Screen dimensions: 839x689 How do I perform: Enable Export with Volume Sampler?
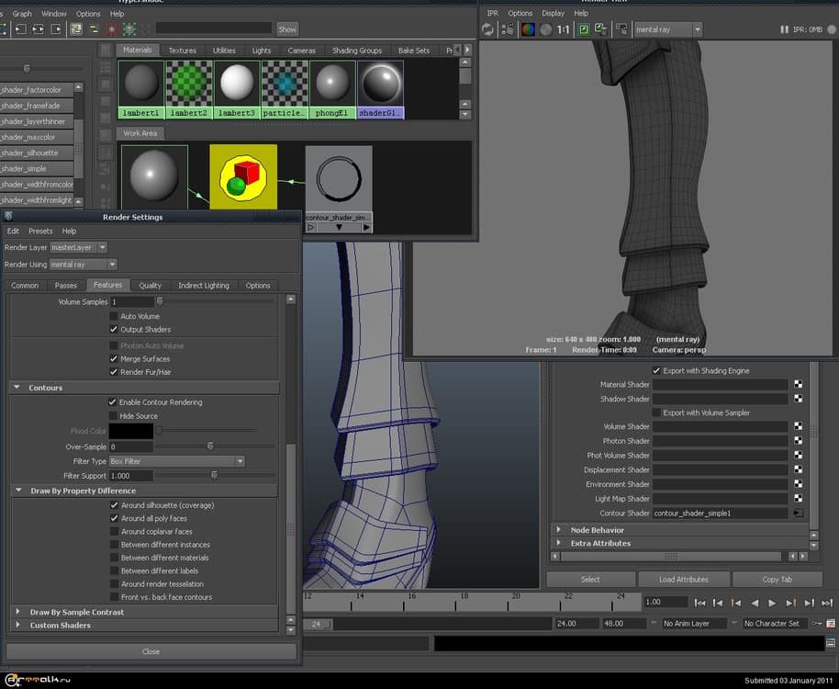point(656,413)
